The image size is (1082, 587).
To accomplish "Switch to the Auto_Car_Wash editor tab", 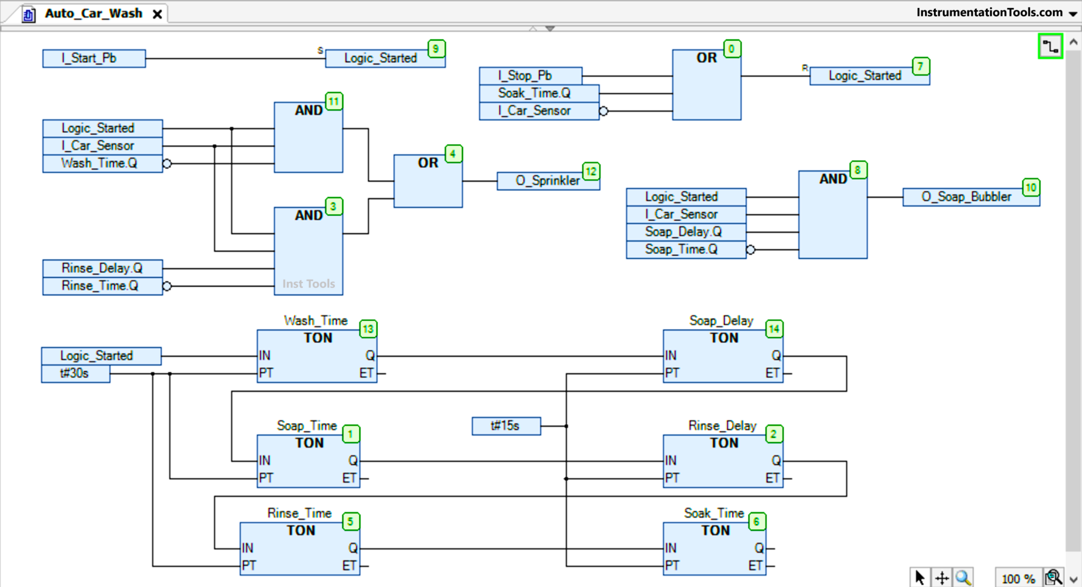I will [94, 13].
